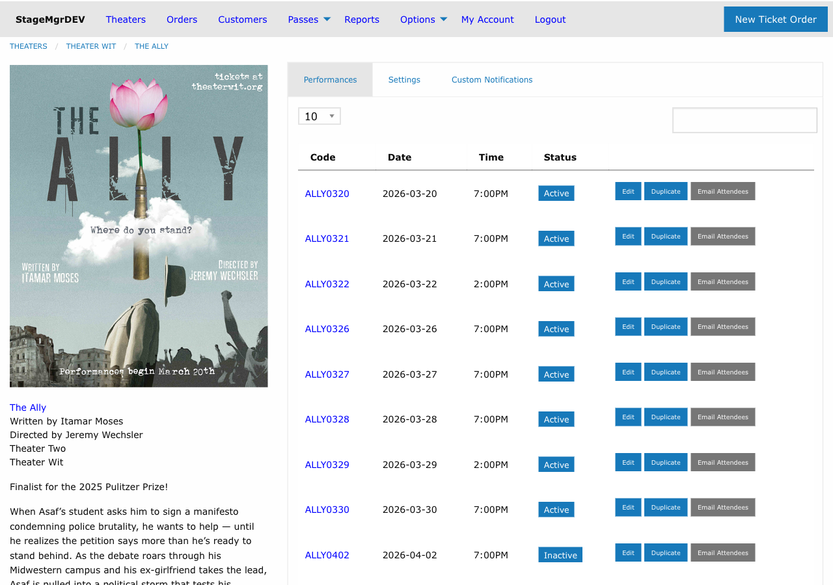
Task: Open performance ALLY0321
Action: 327,239
